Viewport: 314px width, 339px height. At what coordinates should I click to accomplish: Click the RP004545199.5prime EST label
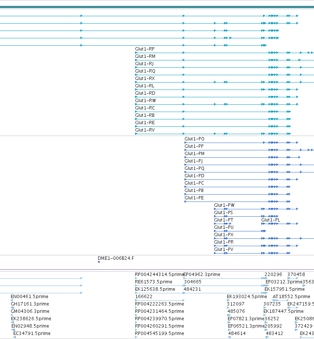[159, 333]
